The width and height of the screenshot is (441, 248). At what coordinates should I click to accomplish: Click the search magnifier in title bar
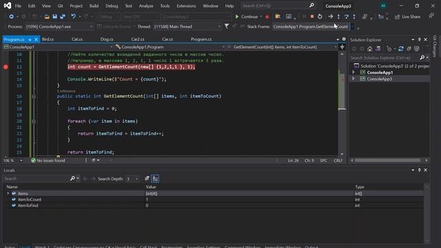pos(311,6)
